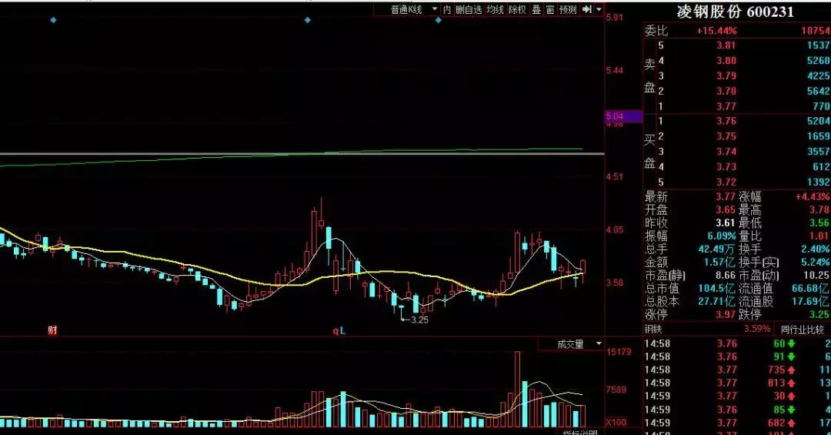Click the 总股本 value 27.71亿
Image resolution: width=831 pixels, height=435 pixels.
pyautogui.click(x=718, y=302)
